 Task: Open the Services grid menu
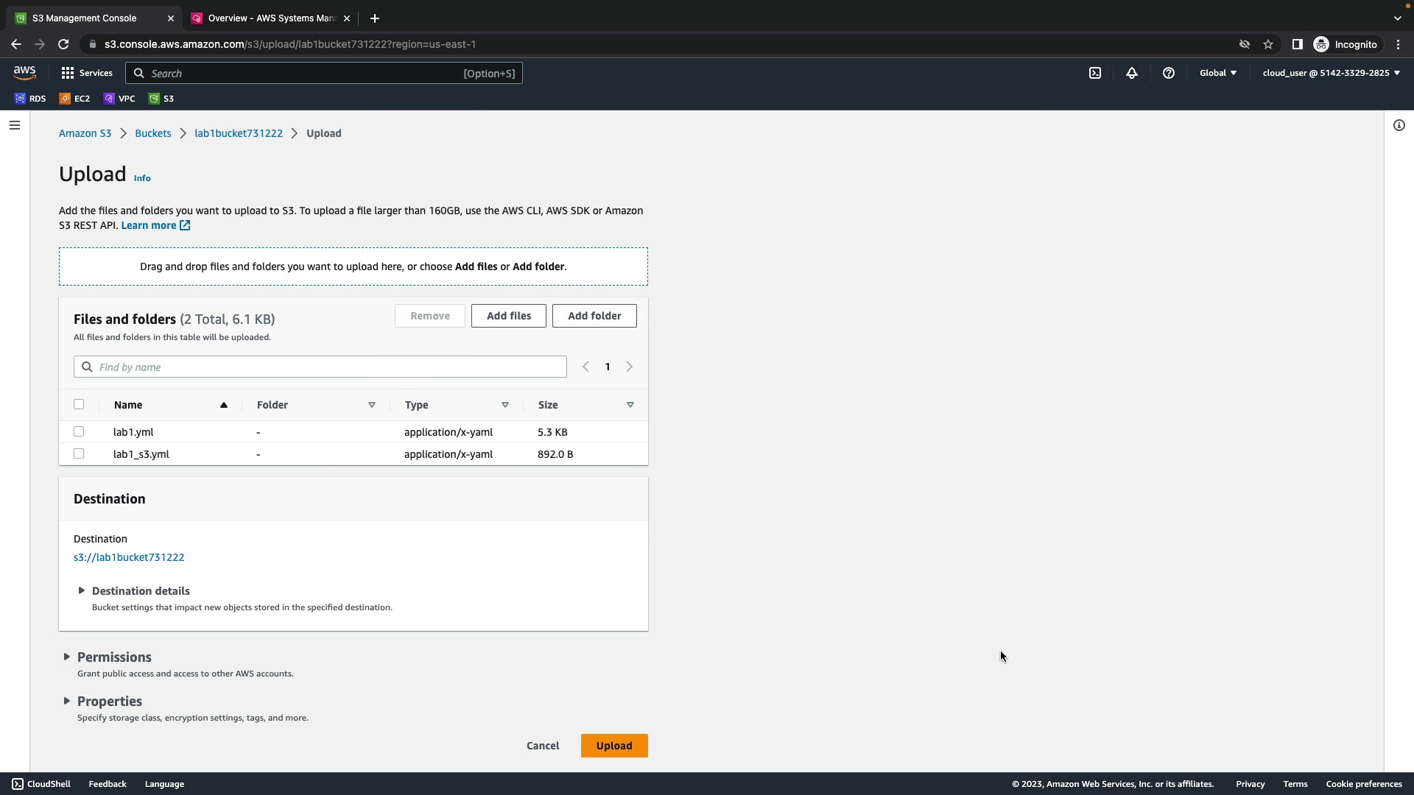tap(87, 73)
